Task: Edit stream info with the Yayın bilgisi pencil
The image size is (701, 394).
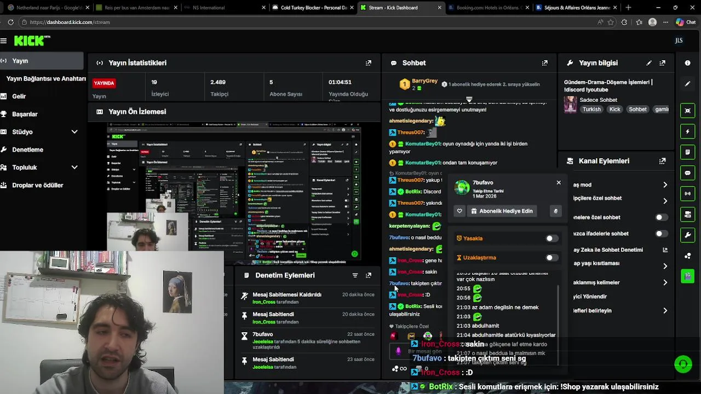Action: [649, 63]
